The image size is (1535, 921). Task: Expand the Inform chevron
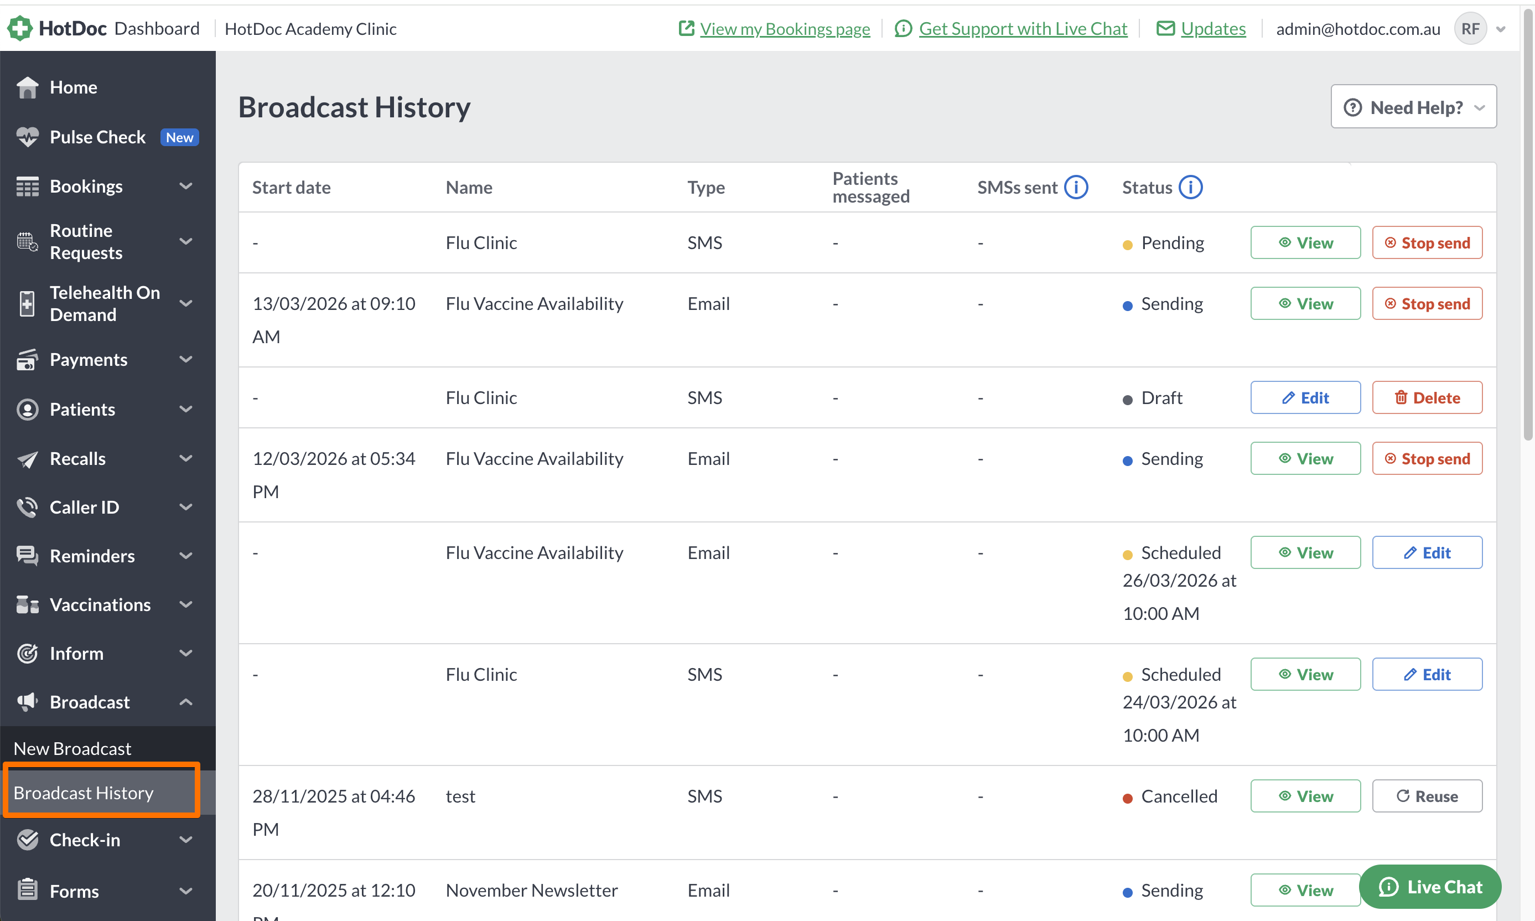click(185, 654)
